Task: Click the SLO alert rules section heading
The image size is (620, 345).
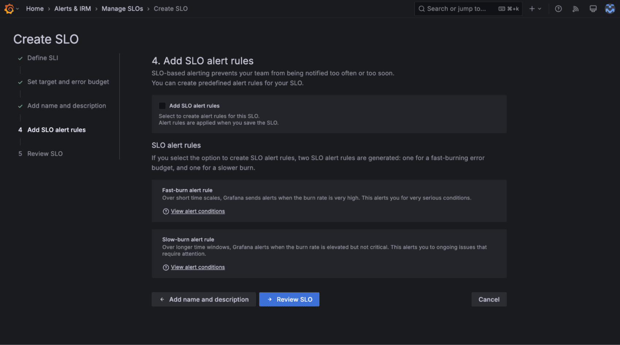Action: (176, 145)
